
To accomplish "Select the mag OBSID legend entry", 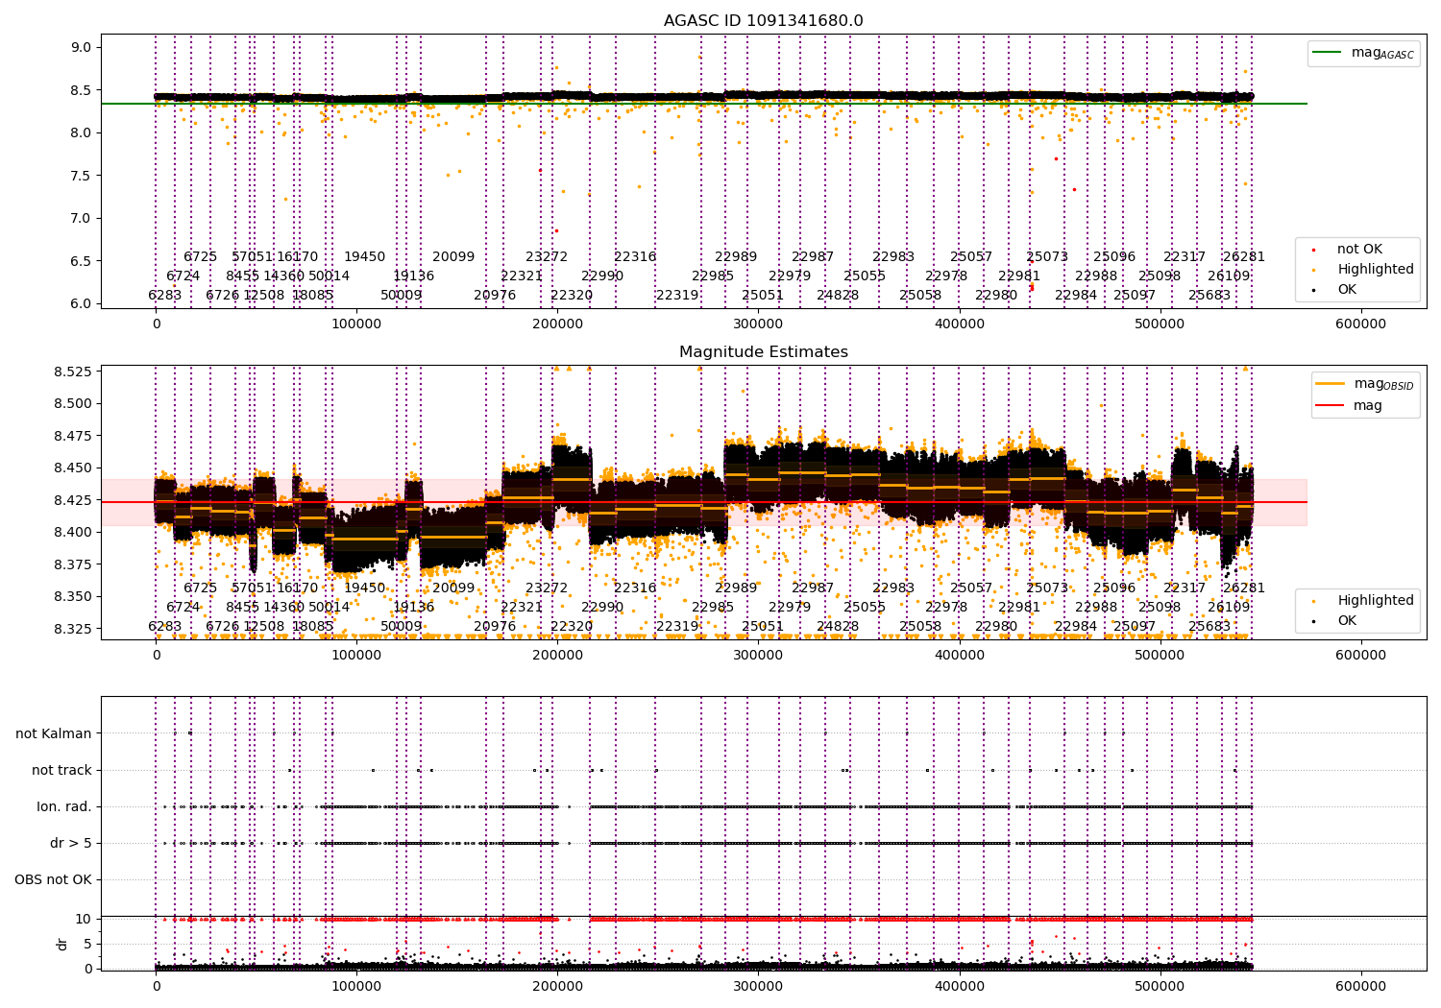I will 1365,384.
